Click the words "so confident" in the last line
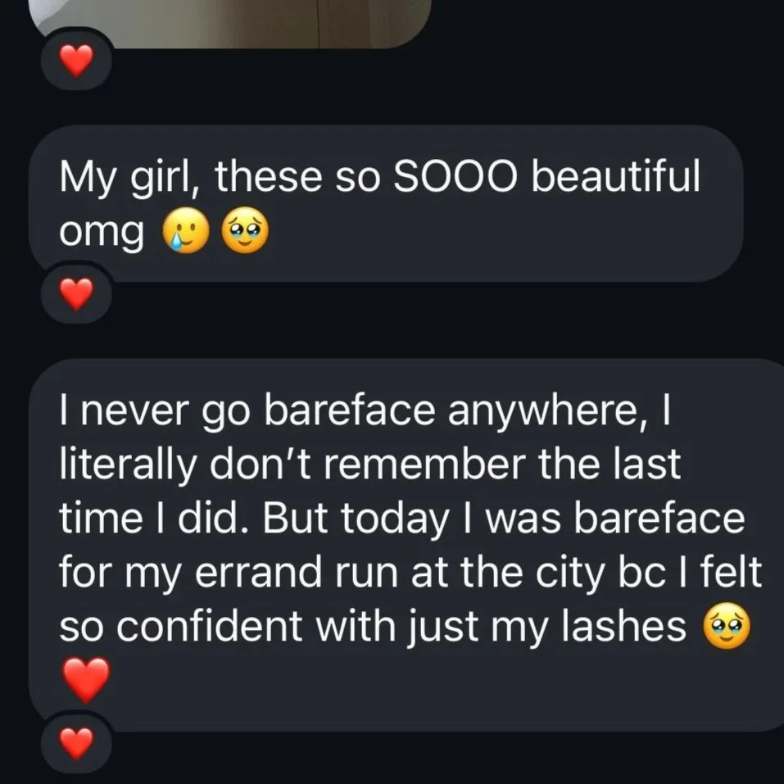The image size is (784, 784). pos(180,626)
